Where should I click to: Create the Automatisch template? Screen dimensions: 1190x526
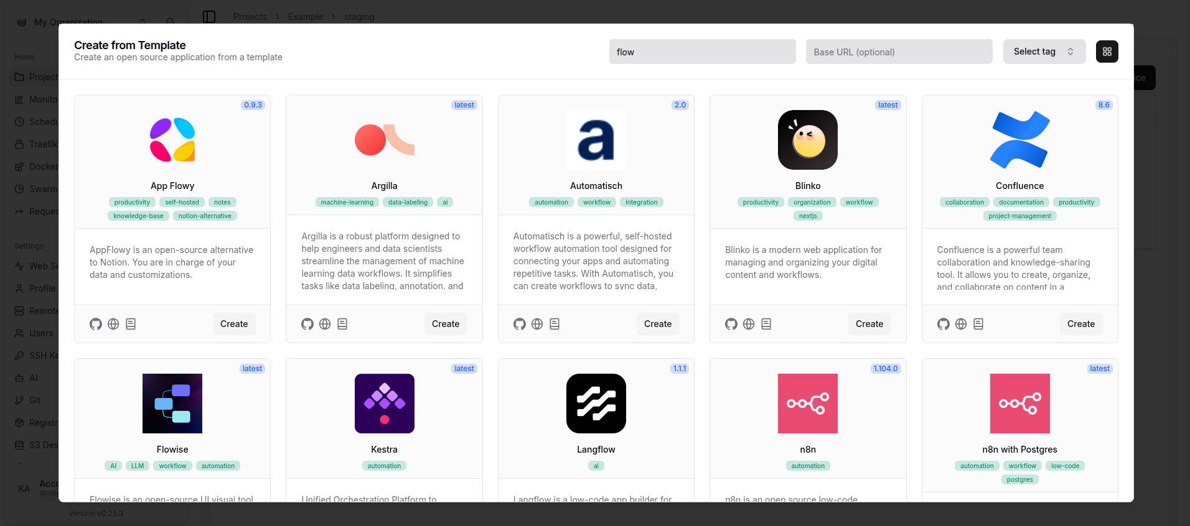658,324
